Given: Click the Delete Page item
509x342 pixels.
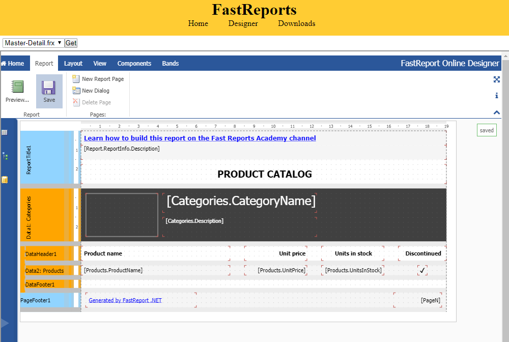Looking at the screenshot, I should pos(92,102).
